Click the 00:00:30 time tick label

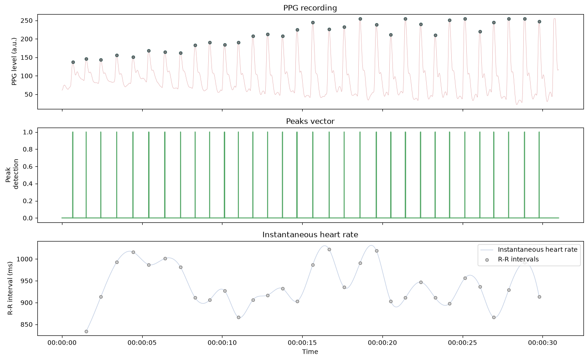coord(542,343)
